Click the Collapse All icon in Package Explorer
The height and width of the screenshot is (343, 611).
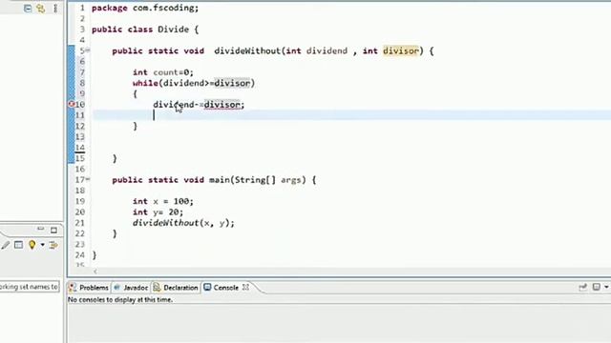(x=28, y=9)
